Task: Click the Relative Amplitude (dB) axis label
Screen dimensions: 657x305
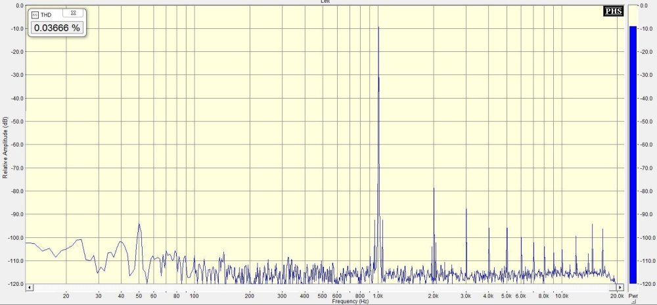Action: click(5, 148)
